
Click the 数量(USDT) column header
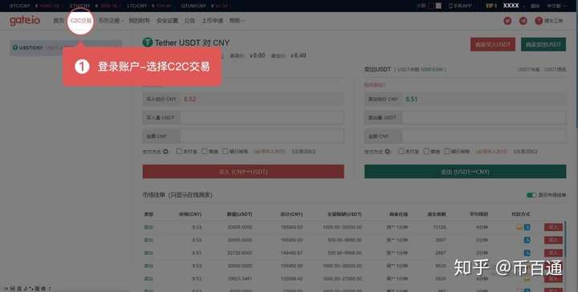tap(239, 214)
